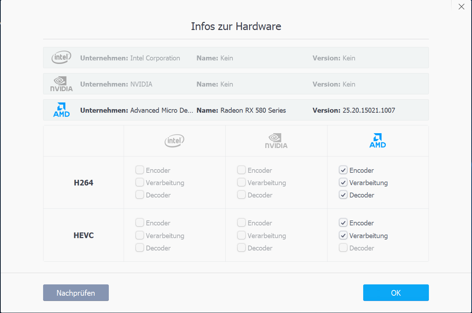Toggle NVIDIA HEVC Decoder checkbox
Image resolution: width=472 pixels, height=313 pixels.
241,248
